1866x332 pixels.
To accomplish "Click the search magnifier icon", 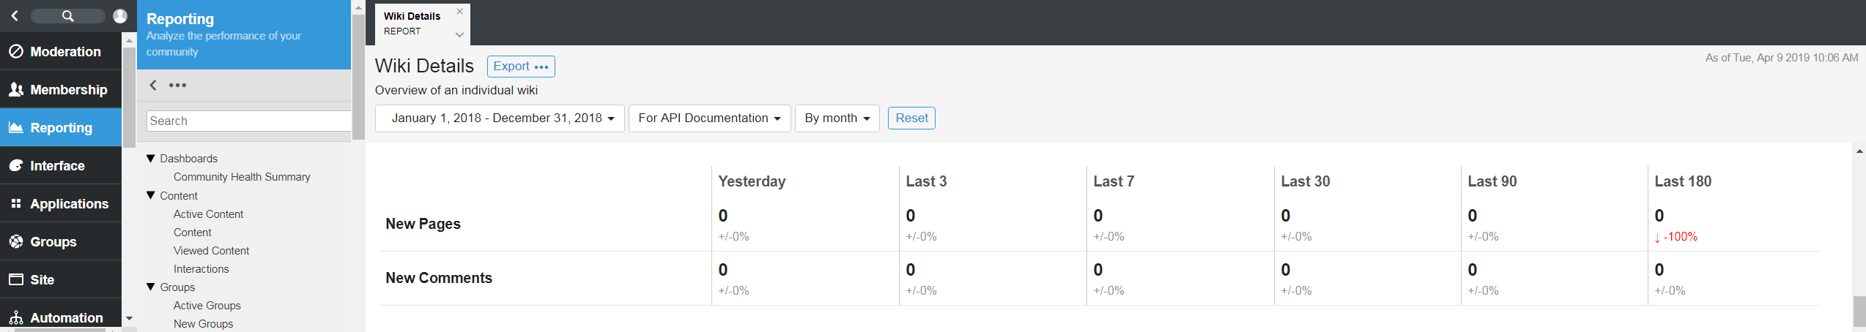I will coord(68,15).
